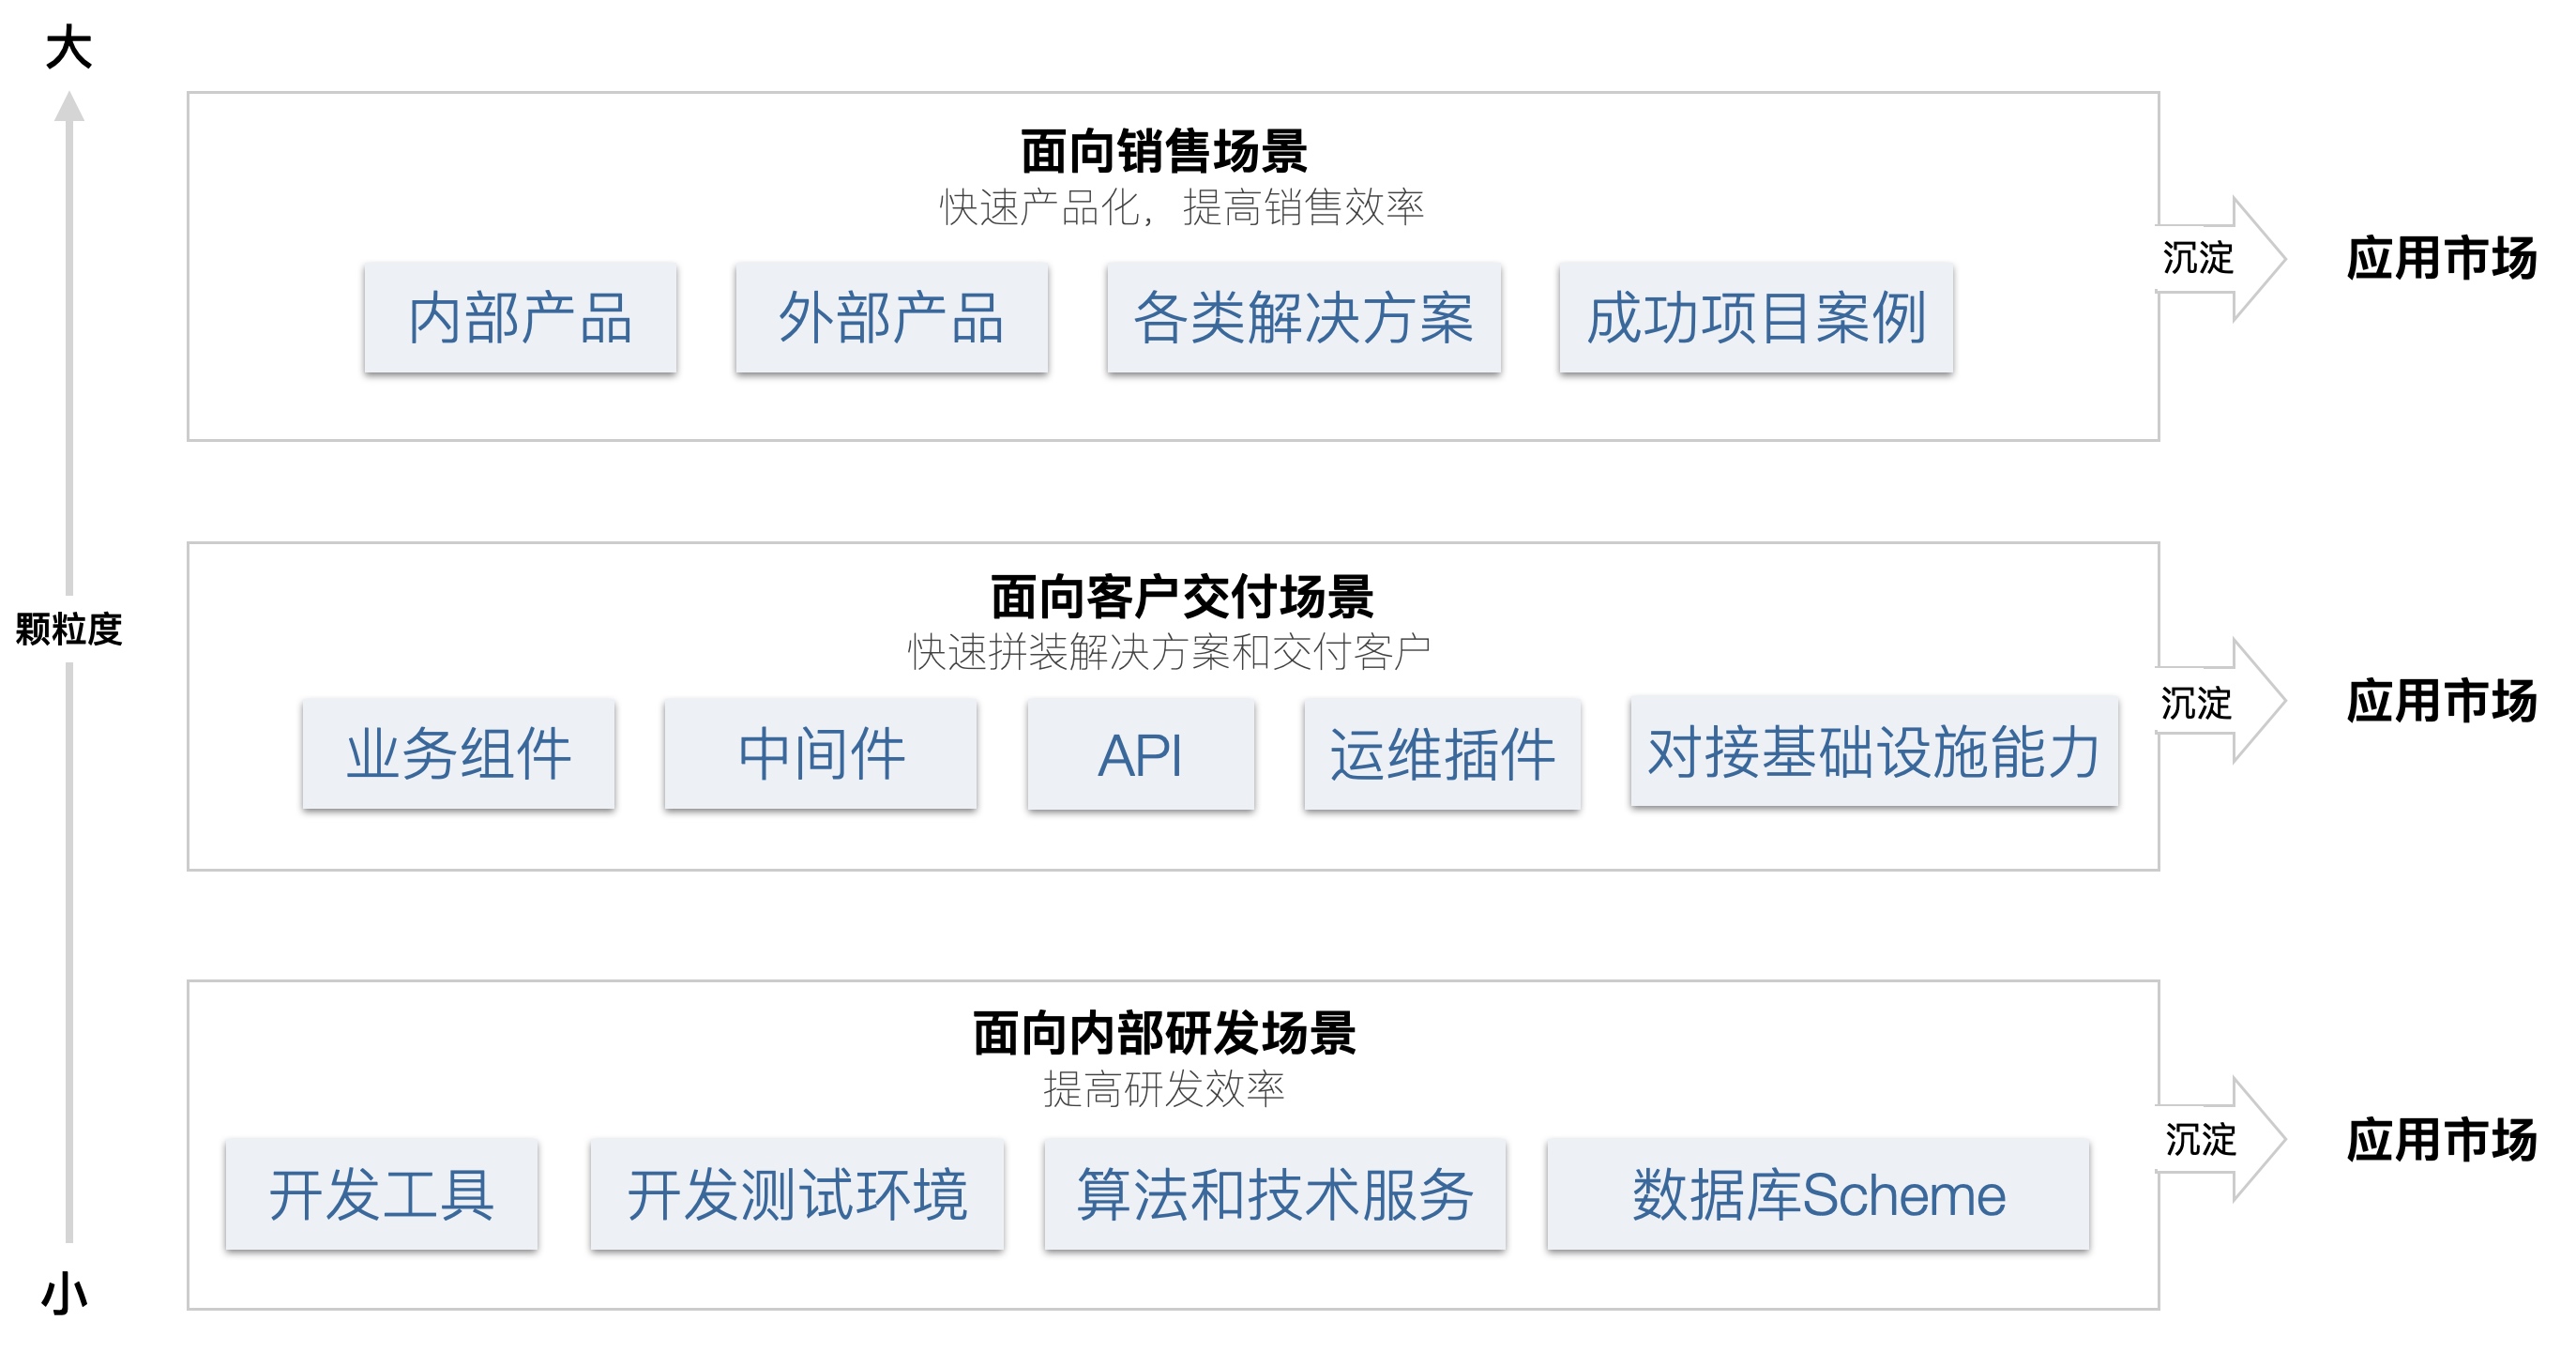Click the 颗粒度 axis label
The height and width of the screenshot is (1351, 2576).
pos(68,629)
